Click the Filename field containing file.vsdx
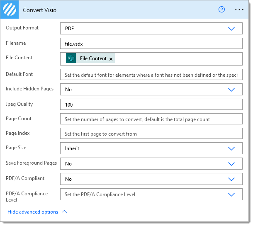The width and height of the screenshot is (253, 226). pos(151,44)
